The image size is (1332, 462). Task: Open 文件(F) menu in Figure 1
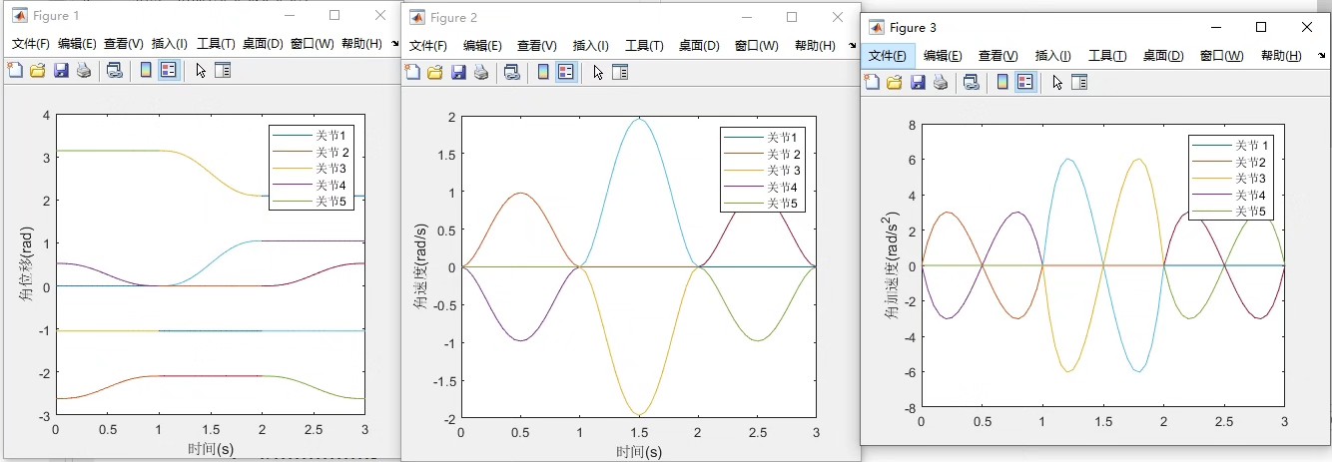[31, 44]
